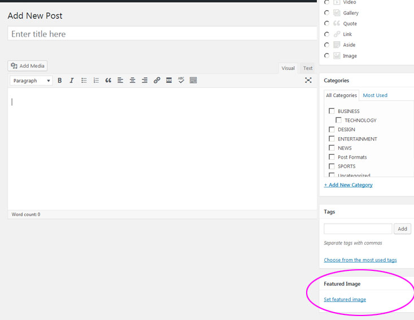Click the Gallery format icon
Viewport: 414px width, 320px height.
[x=337, y=12]
